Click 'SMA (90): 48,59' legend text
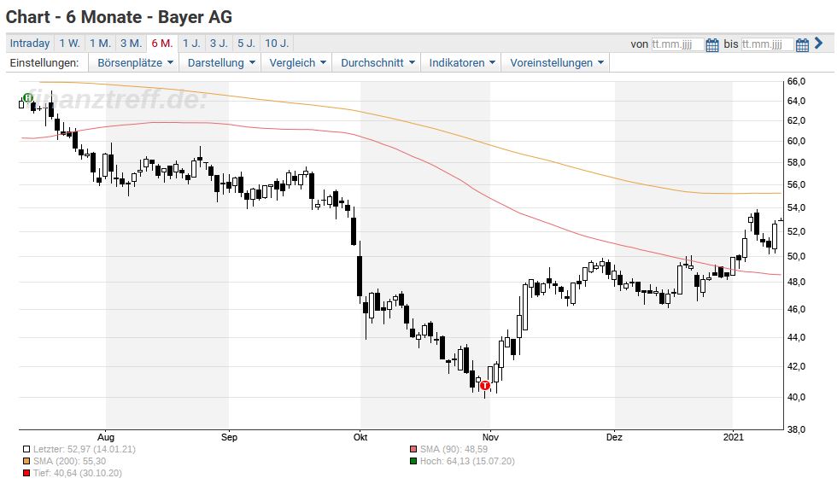This screenshot has height=484, width=837. click(x=454, y=449)
